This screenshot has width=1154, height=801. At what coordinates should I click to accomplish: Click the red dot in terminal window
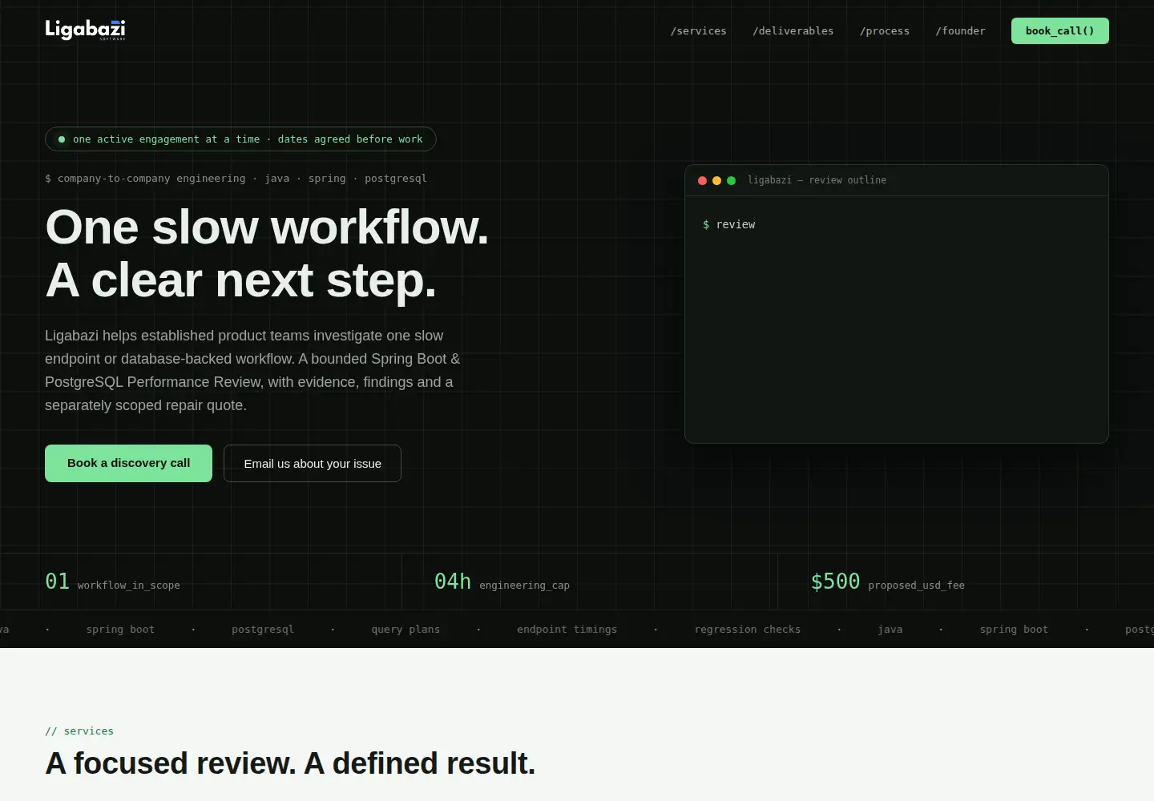tap(703, 181)
